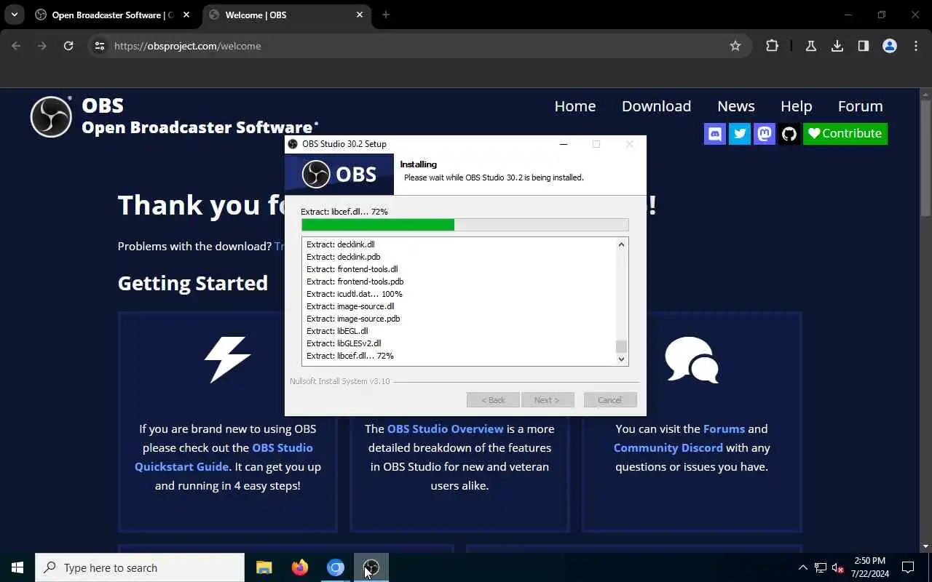
Task: Click the OBS logo in website header
Action: pos(51,116)
